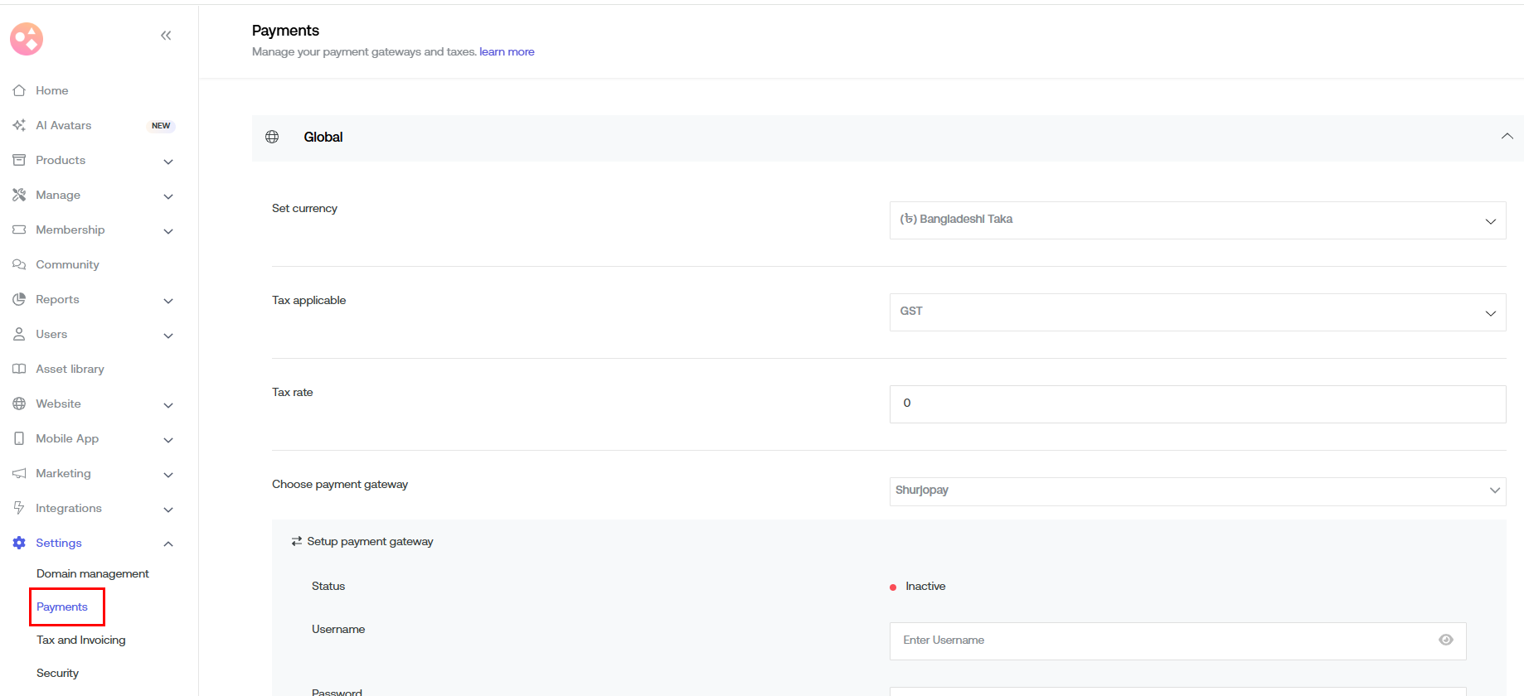1524x696 pixels.
Task: Click the Community chat icon
Action: (x=19, y=264)
